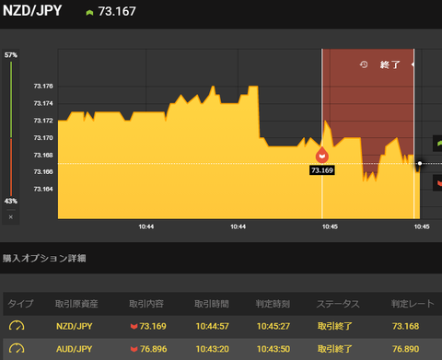Image resolution: width=442 pixels, height=360 pixels.
Task: Click the red portion of the sentiment bar
Action: (x=11, y=168)
